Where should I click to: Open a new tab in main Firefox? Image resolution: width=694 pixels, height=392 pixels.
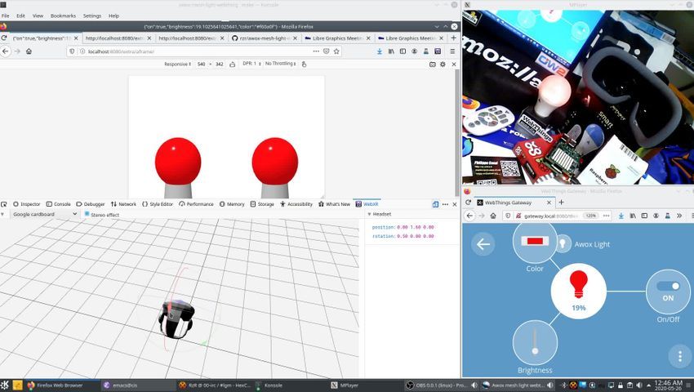tap(453, 38)
